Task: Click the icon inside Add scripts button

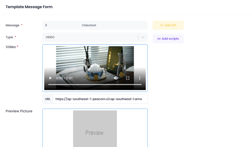Action: (159, 39)
